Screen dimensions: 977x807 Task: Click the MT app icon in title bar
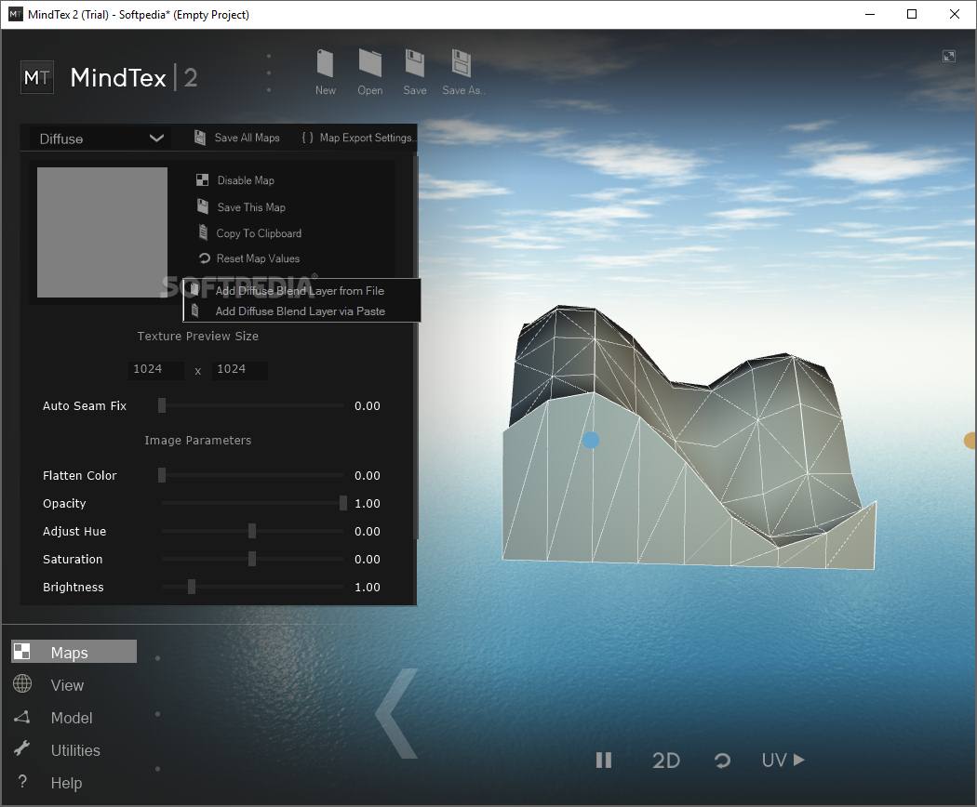tap(15, 14)
